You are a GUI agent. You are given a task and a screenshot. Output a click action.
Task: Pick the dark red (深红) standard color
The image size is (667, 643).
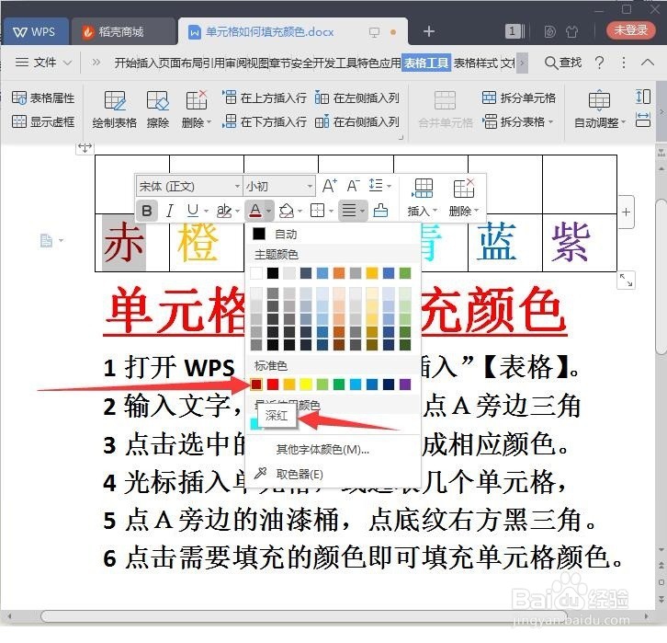[x=256, y=385]
